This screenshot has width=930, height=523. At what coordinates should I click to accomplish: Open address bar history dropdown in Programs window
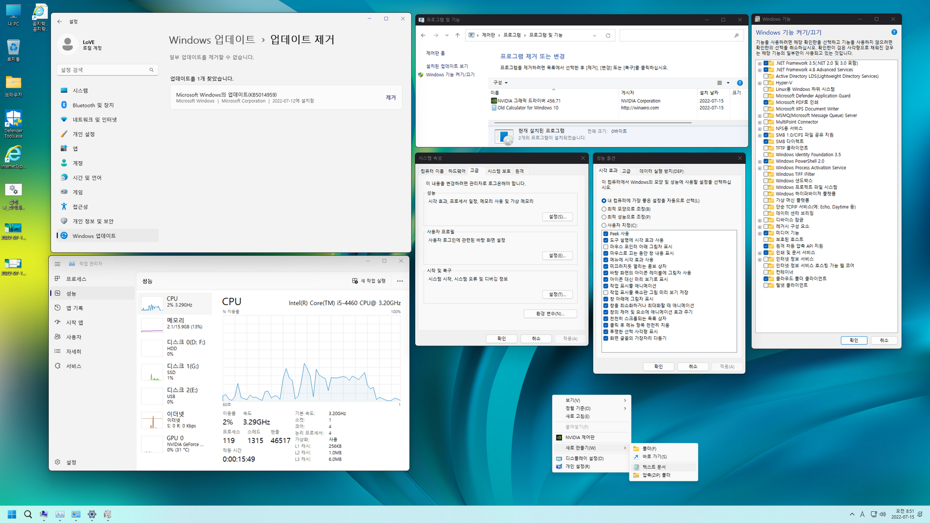pyautogui.click(x=594, y=35)
